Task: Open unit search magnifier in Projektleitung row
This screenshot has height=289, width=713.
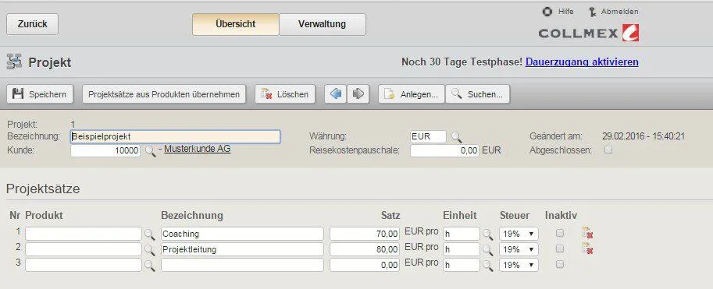Action: [x=488, y=250]
